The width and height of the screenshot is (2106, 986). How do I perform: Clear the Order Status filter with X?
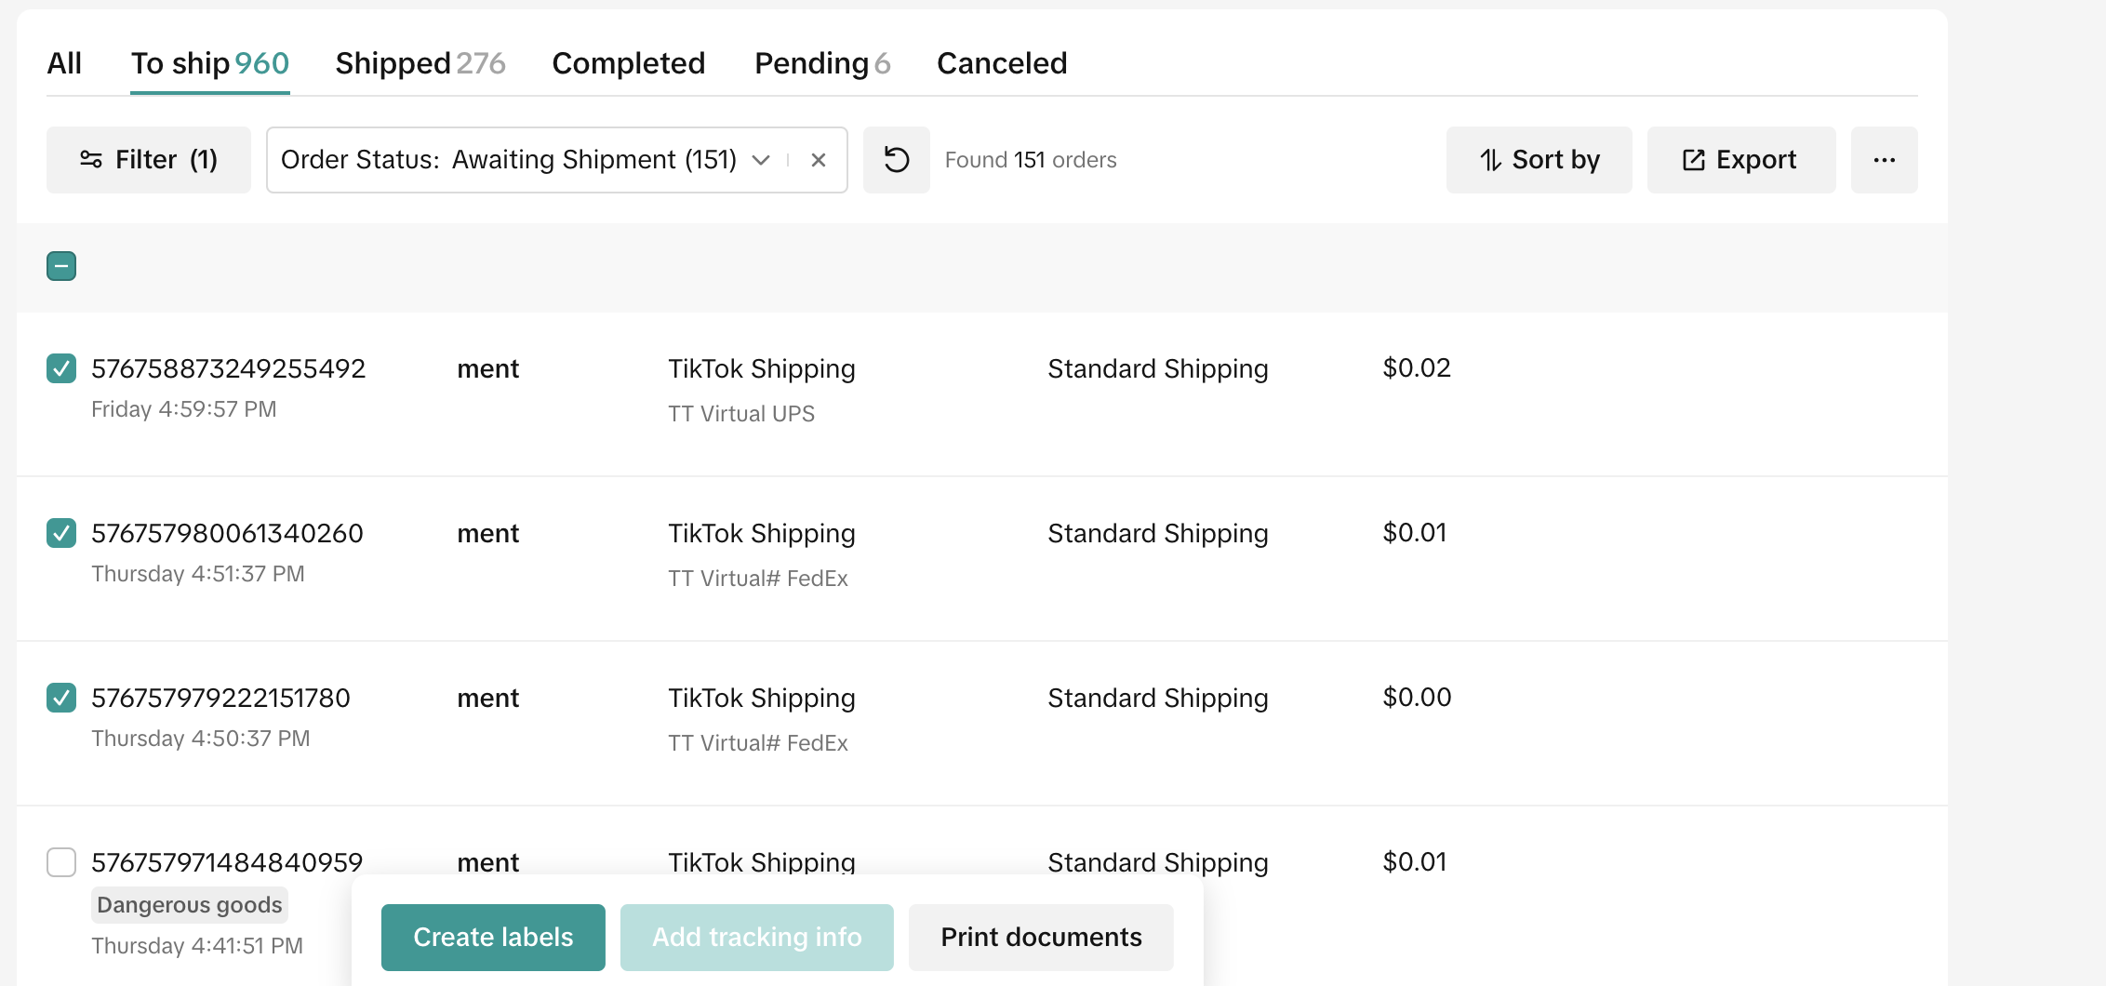click(x=819, y=160)
